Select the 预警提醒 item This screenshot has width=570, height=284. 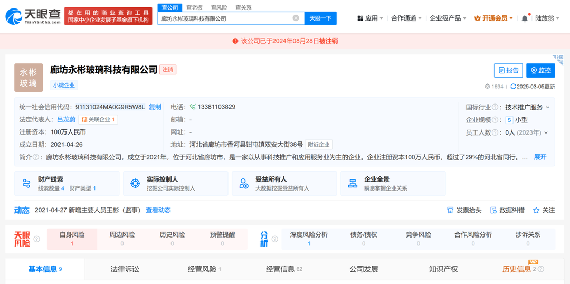(x=223, y=239)
